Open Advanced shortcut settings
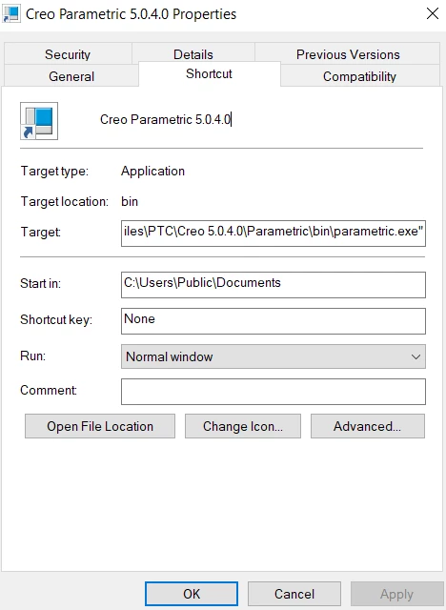 pyautogui.click(x=368, y=426)
